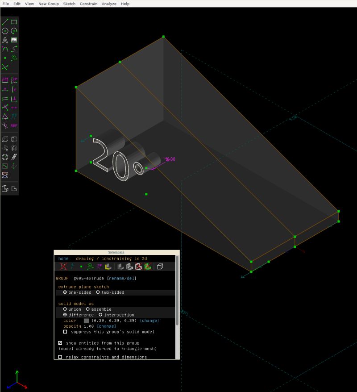Apply the Horizontal constraint tool
The width and height of the screenshot is (357, 392).
click(6, 89)
